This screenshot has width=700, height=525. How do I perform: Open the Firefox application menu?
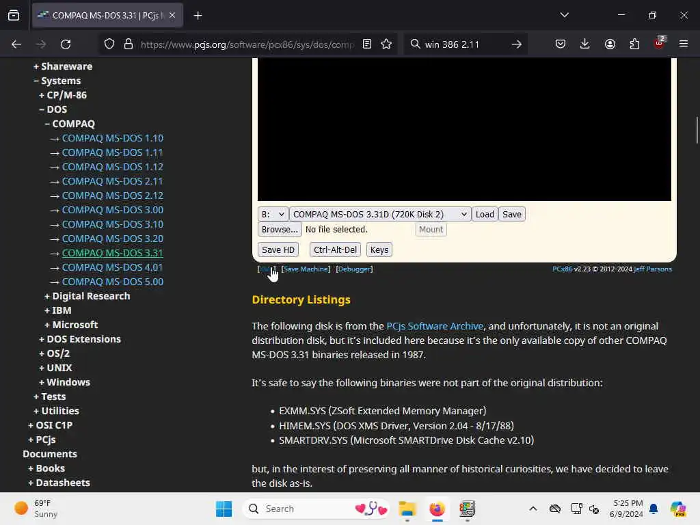[684, 44]
